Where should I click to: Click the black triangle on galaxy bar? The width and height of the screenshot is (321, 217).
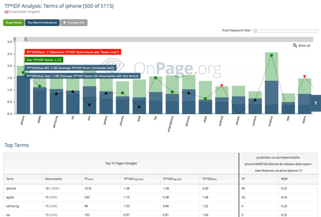pos(106,93)
